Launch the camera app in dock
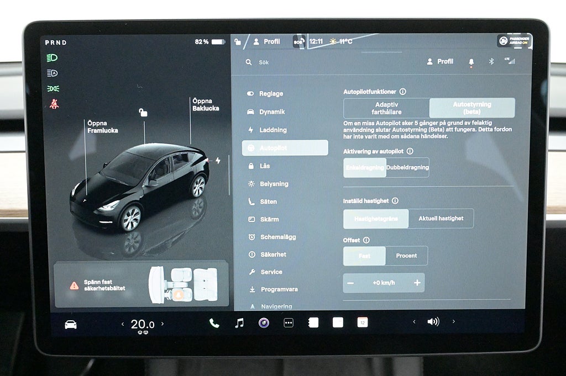This screenshot has height=376, width=566. pyautogui.click(x=264, y=323)
